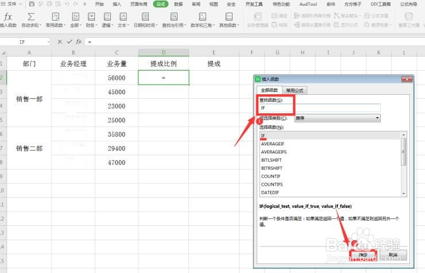The image size is (425, 273).
Task: Click the Save icon in quick access toolbar
Action: click(32, 4)
